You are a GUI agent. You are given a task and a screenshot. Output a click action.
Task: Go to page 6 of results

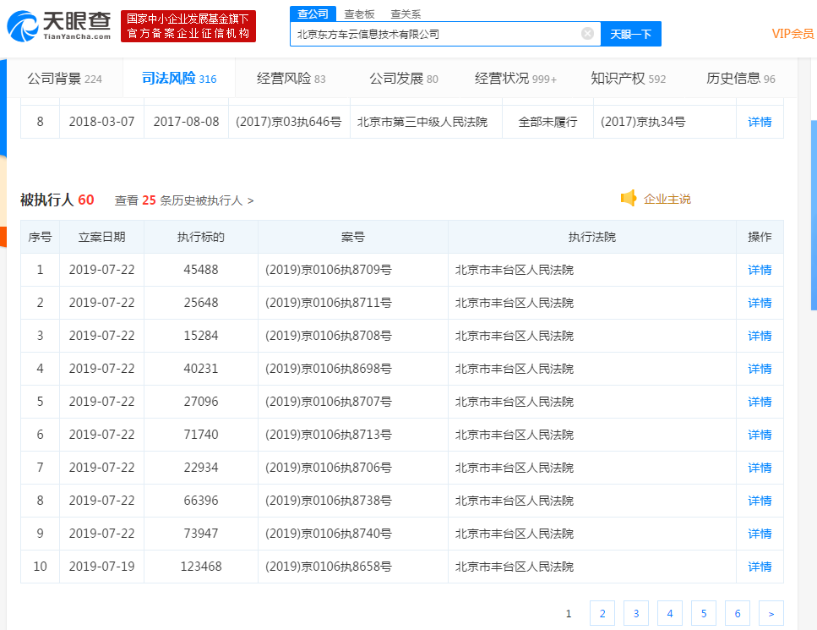point(738,613)
